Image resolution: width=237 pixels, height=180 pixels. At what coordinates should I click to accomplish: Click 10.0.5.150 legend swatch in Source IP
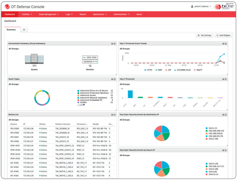207,164
